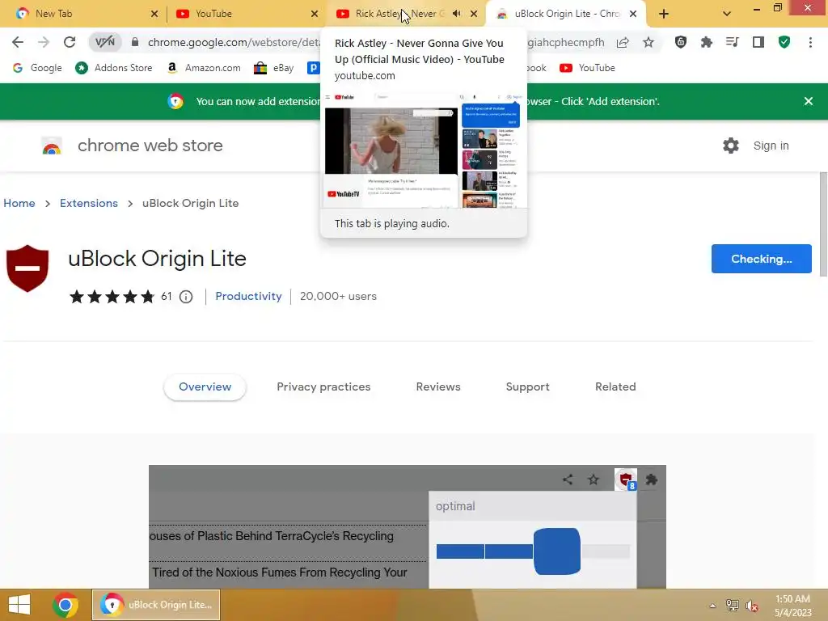Open the network tray icon
The image size is (828, 621).
[733, 606]
